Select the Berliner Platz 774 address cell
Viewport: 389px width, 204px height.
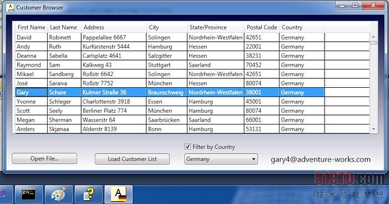pyautogui.click(x=114, y=111)
